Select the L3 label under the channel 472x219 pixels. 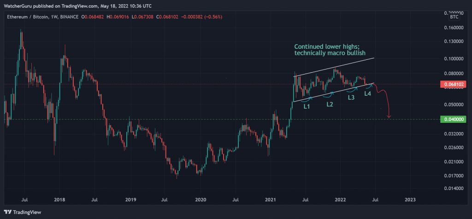pyautogui.click(x=351, y=98)
